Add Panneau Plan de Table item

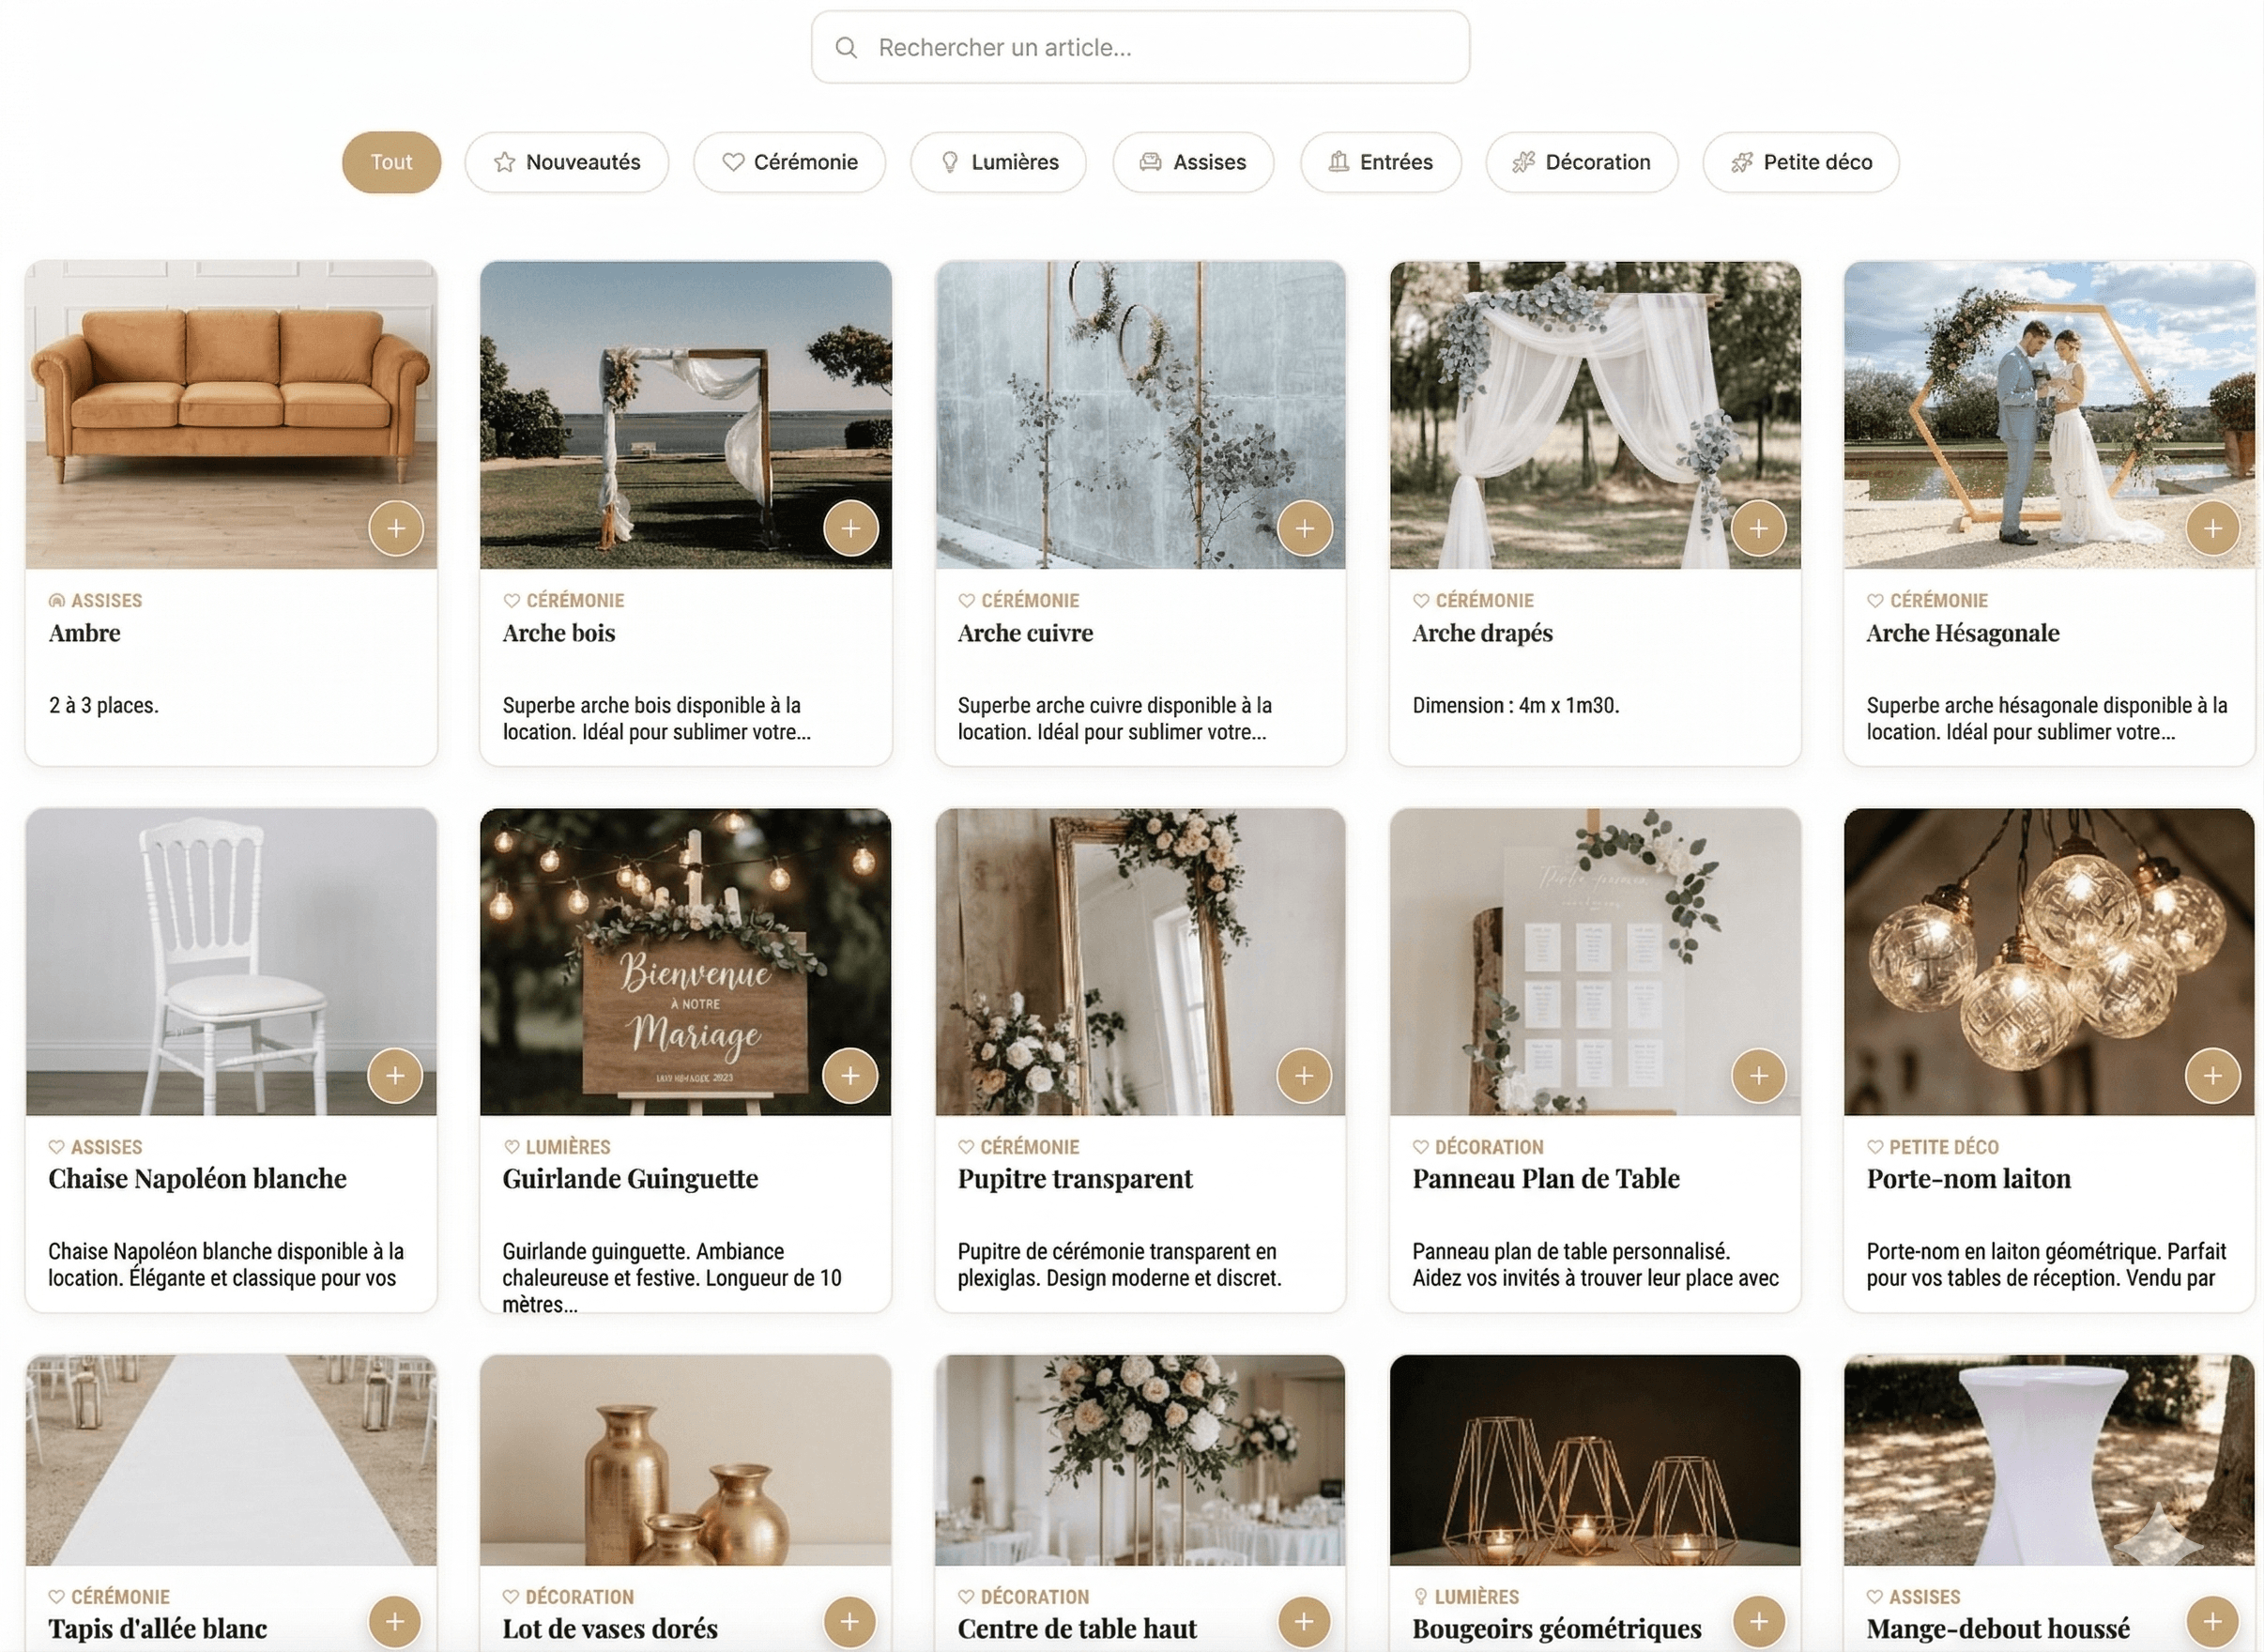pyautogui.click(x=1759, y=1075)
